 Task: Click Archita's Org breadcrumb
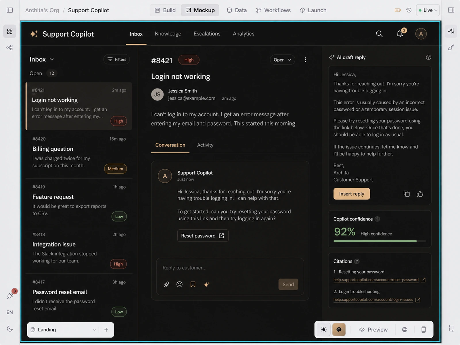[x=42, y=10]
